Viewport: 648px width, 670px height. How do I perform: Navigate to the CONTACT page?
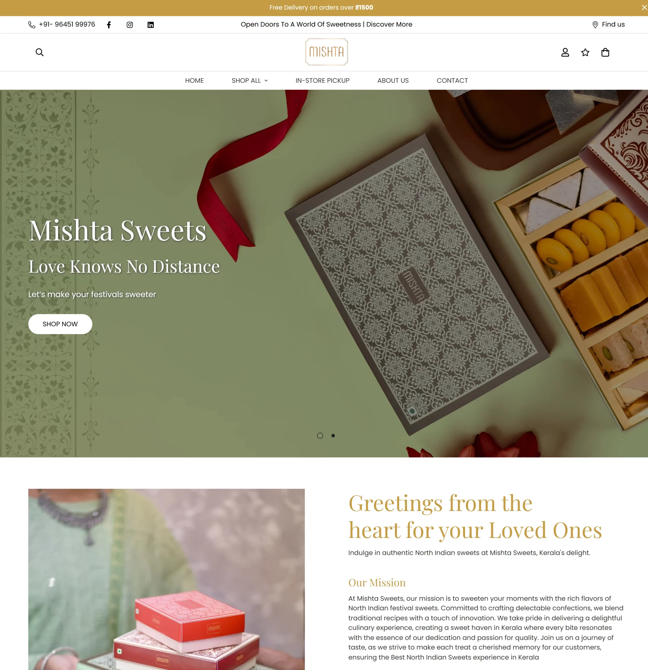tap(452, 81)
